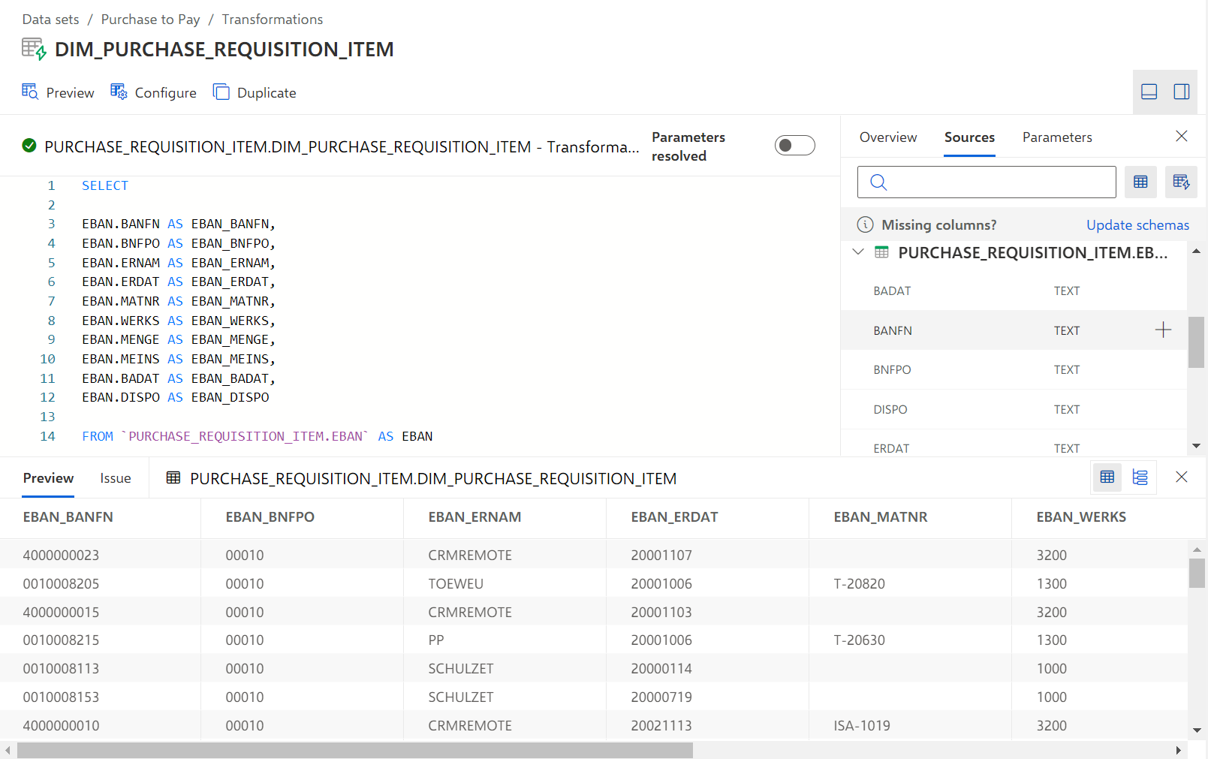Click the Purchase to Pay breadcrumb link

tap(151, 20)
